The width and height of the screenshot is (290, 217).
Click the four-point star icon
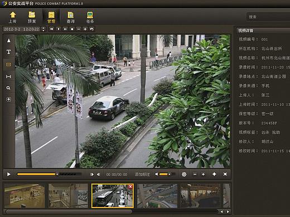click(x=214, y=174)
